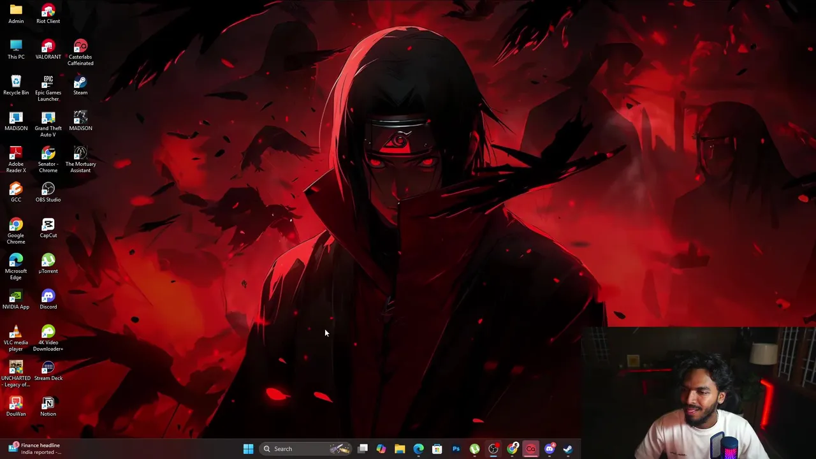
Task: Open Discord from the taskbar
Action: click(x=550, y=449)
